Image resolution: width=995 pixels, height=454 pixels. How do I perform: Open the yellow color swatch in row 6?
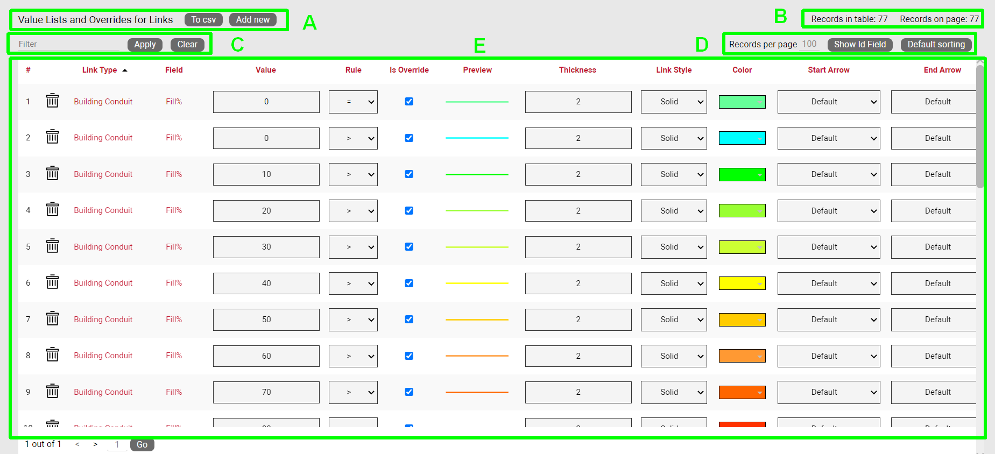point(742,283)
